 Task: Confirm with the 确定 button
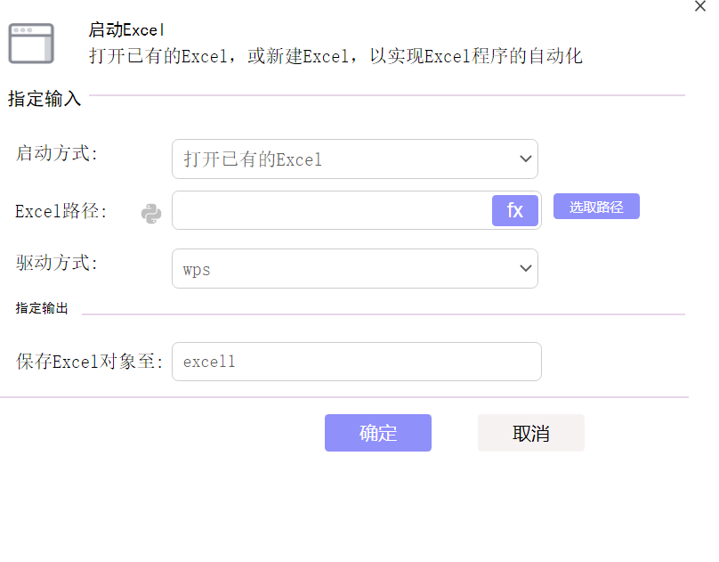378,433
